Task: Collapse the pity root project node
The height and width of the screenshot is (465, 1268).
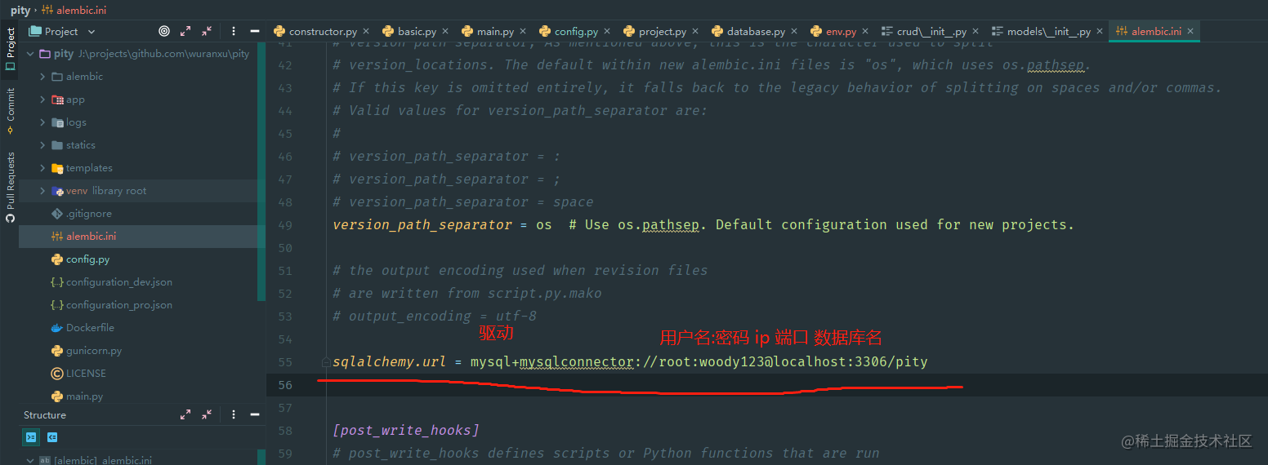Action: (31, 54)
